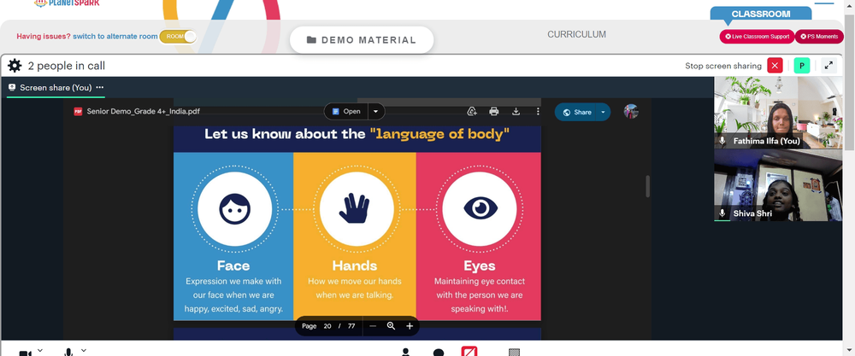Add the PDF to Drive shortcuts
Screen dimensions: 855x356
472,112
